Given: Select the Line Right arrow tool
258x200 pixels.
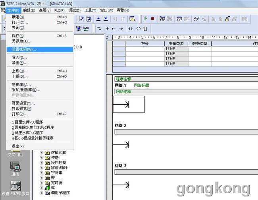Looking at the screenshot, I should pyautogui.click(x=121, y=29).
